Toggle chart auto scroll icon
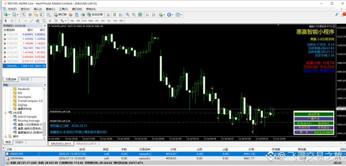 pos(147,15)
